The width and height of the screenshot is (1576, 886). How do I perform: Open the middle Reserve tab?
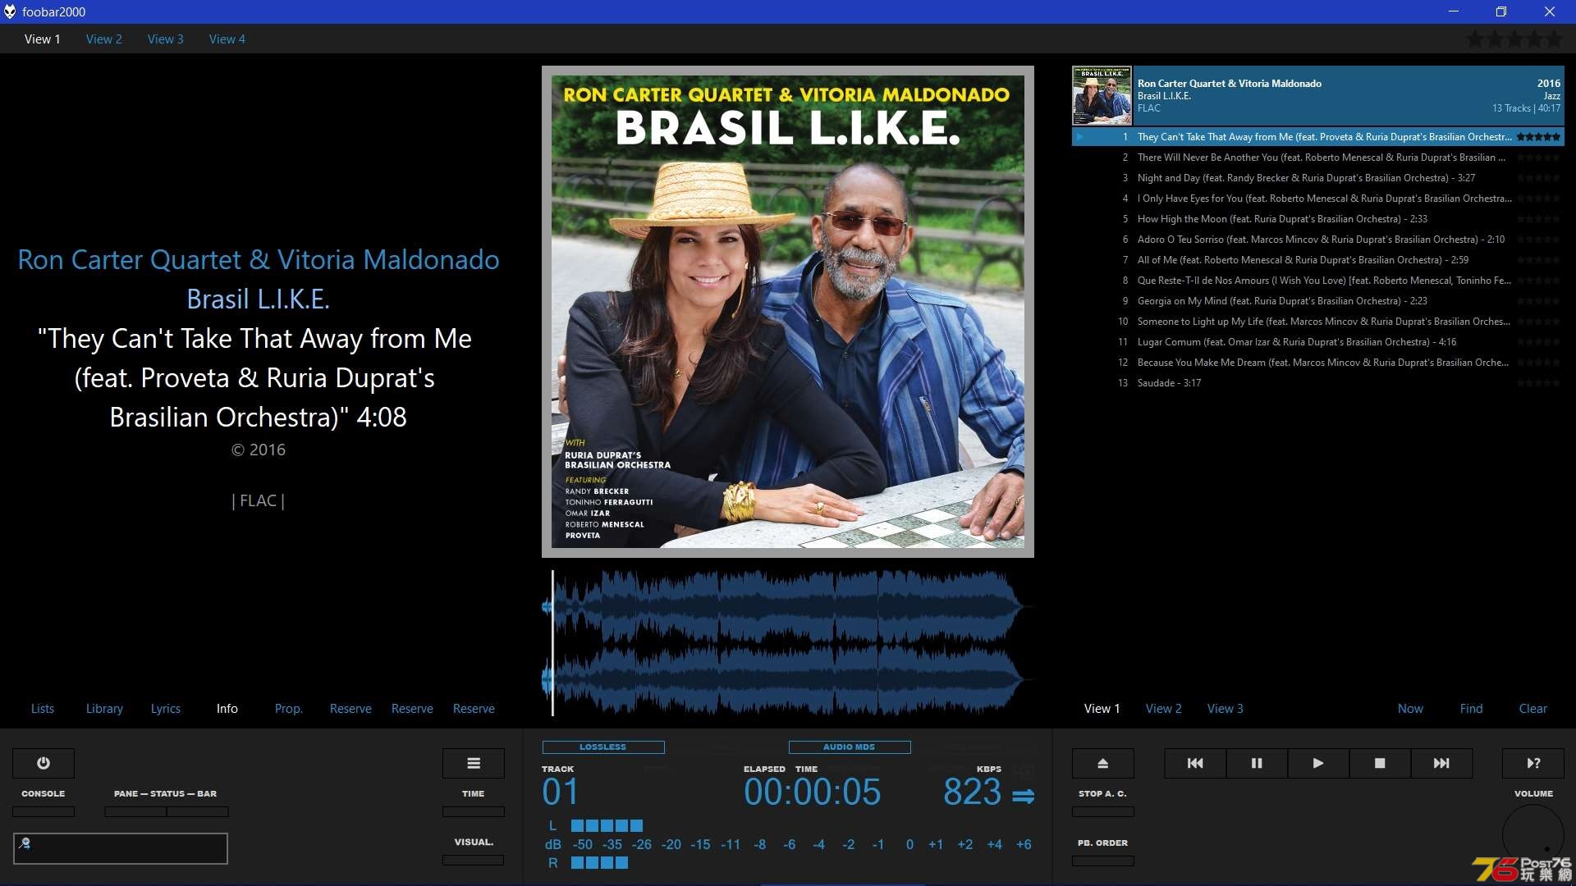[412, 708]
